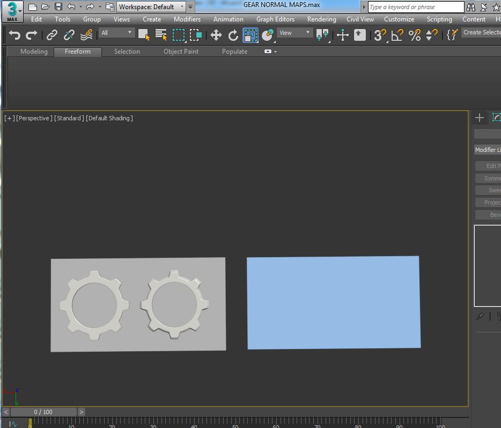Click the keyword search field
Viewport: 501px width, 428px height.
415,7
